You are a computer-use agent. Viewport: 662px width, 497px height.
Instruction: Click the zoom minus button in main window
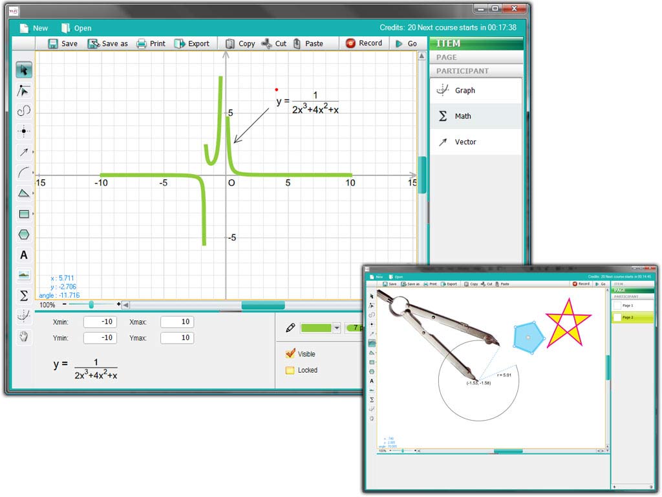64,304
